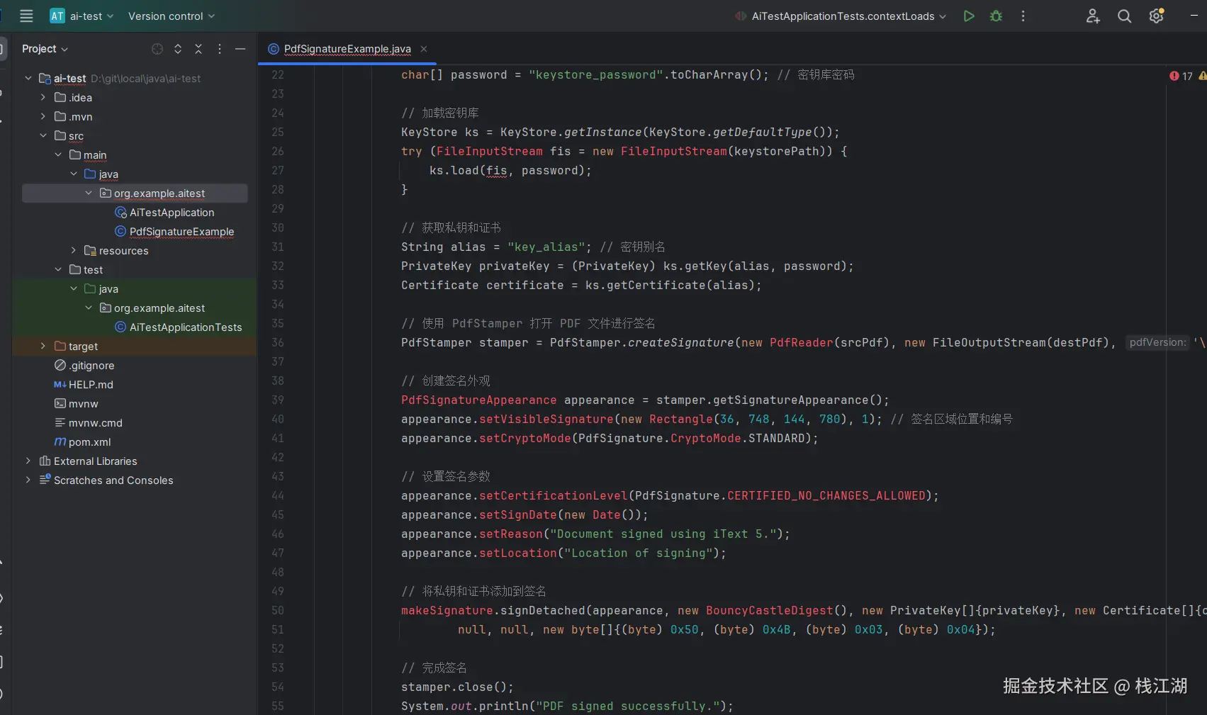
Task: Click FileInputStream type on line 26
Action: tap(490, 151)
